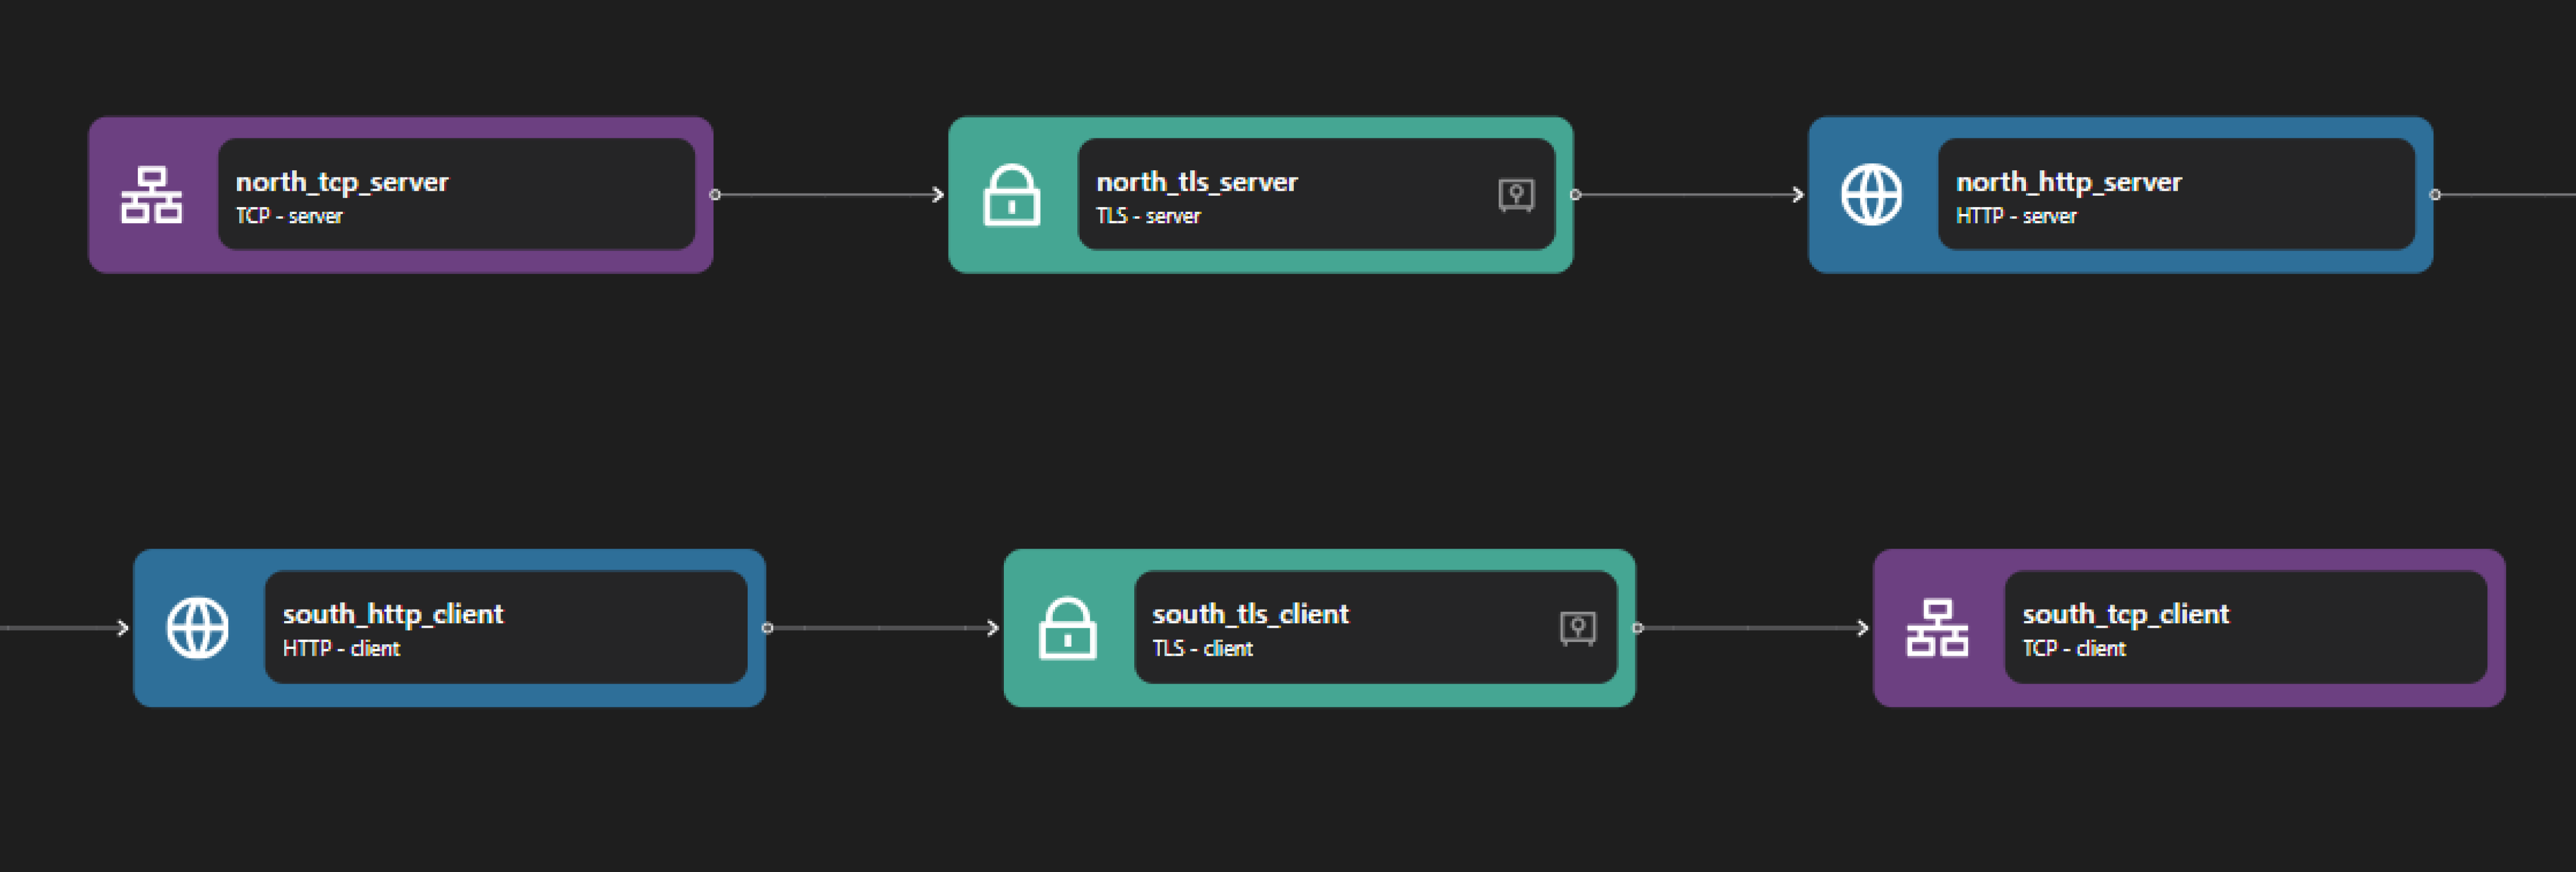Screen dimensions: 2576x872
Task: Click the north_tls_server title text
Action: [x=1196, y=182]
